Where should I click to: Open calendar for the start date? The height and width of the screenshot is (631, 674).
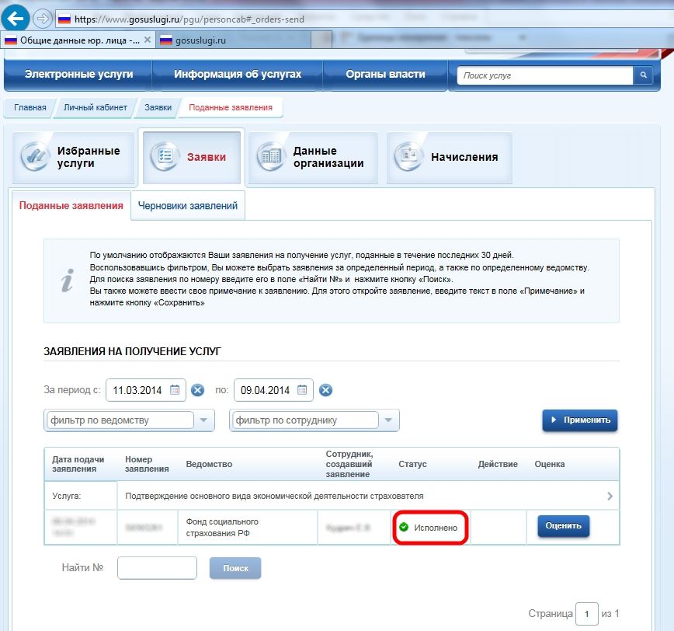click(175, 390)
